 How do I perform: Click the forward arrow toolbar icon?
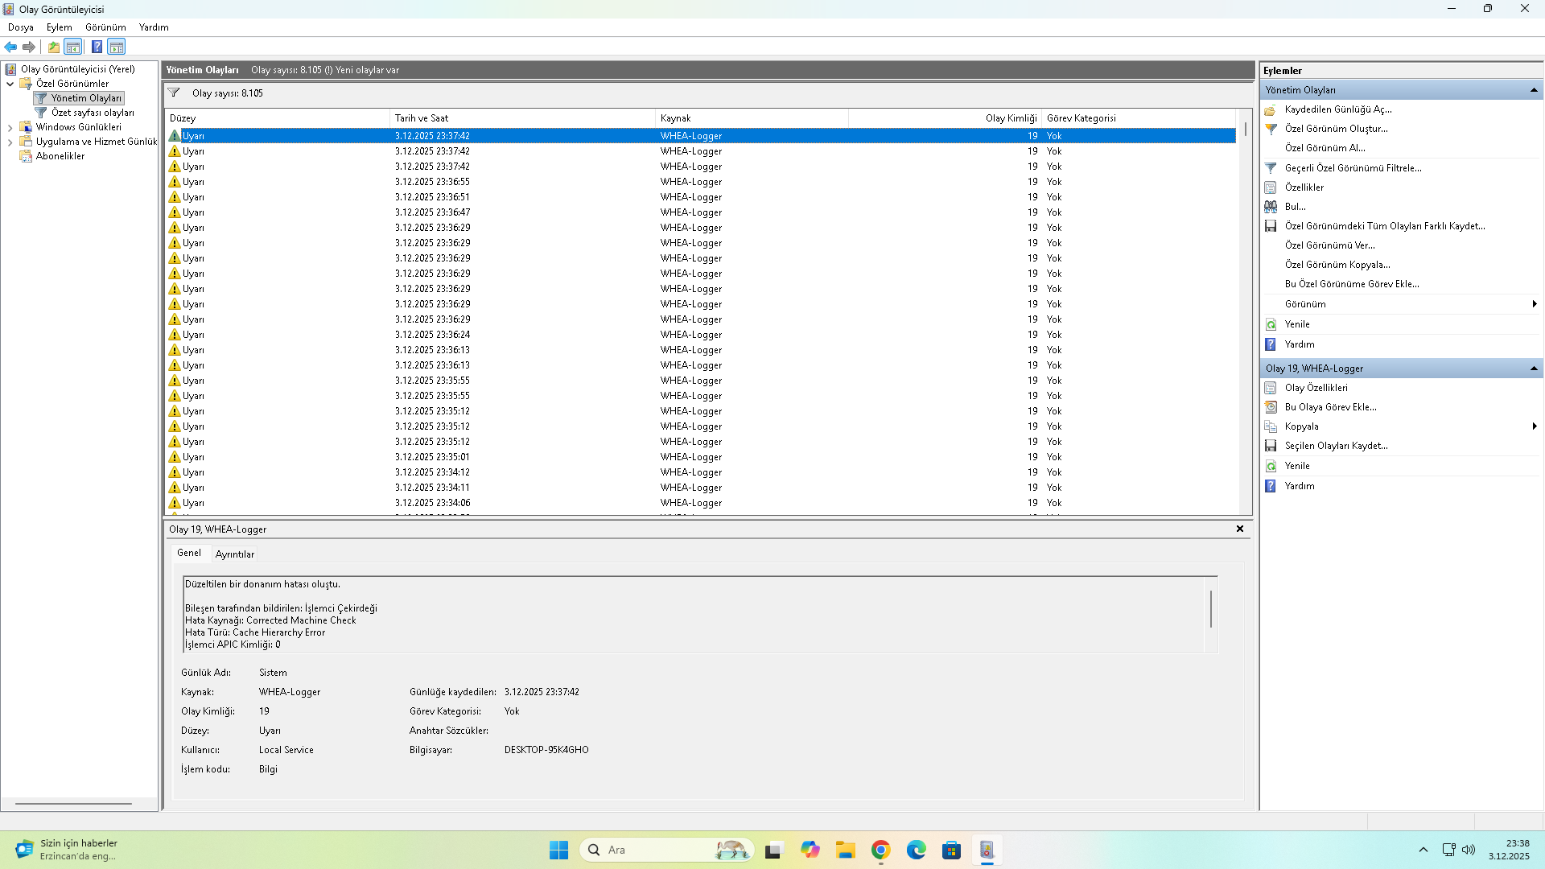coord(29,47)
